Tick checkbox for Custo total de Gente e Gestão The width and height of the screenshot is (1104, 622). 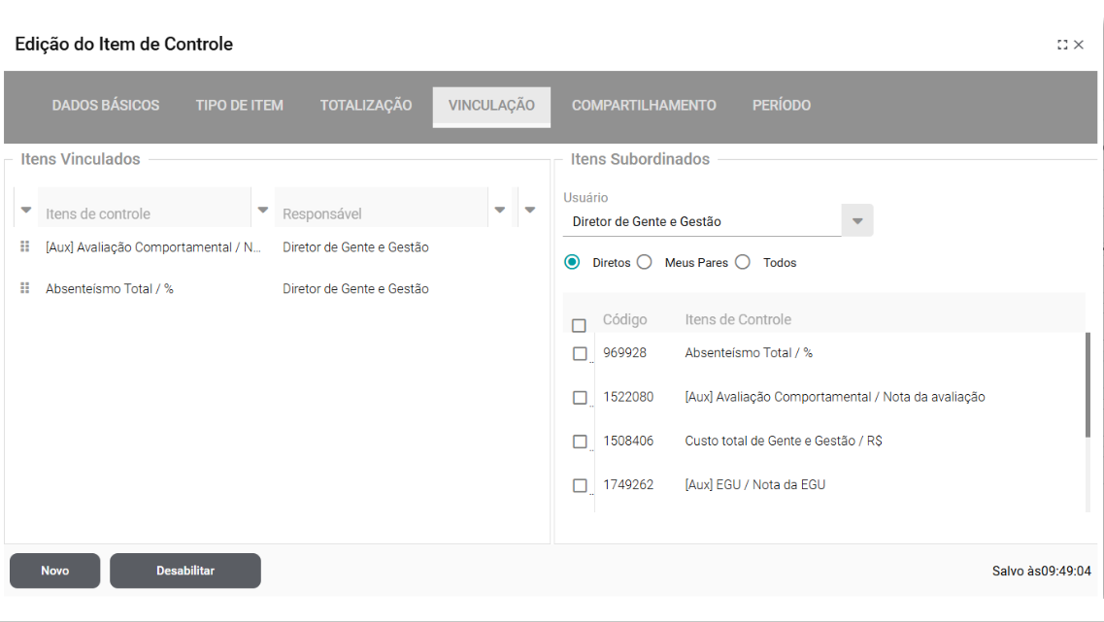tap(580, 442)
